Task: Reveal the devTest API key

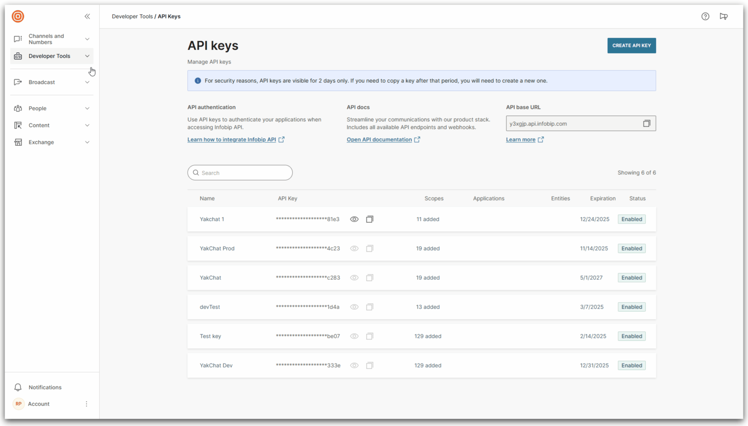Action: tap(354, 307)
